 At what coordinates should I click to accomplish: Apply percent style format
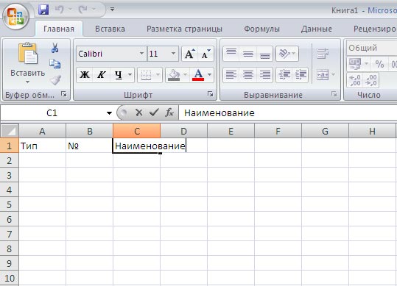pos(379,64)
